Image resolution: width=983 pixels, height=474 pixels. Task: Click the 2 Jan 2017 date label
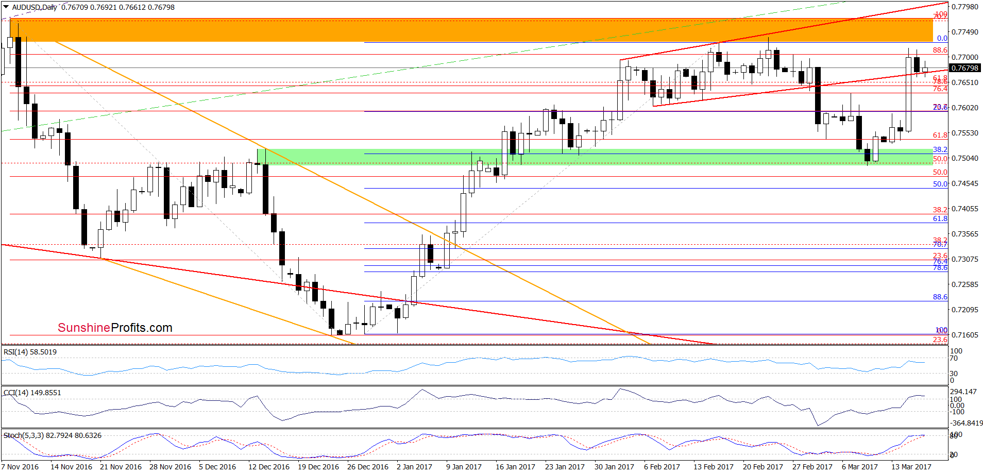414,467
